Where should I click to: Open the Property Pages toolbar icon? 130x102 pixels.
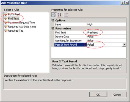click(x=66, y=15)
